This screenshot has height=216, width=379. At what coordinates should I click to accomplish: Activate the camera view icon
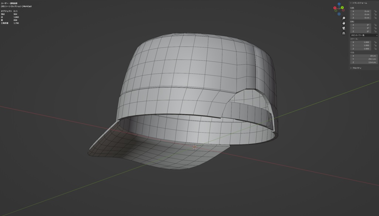[343, 28]
